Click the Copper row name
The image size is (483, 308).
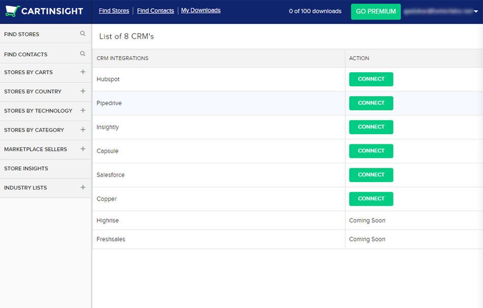[x=107, y=199]
